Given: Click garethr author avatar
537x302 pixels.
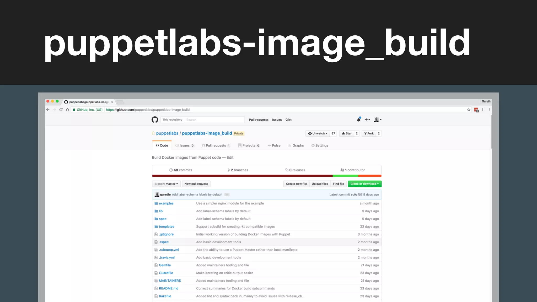Looking at the screenshot, I should 157,195.
